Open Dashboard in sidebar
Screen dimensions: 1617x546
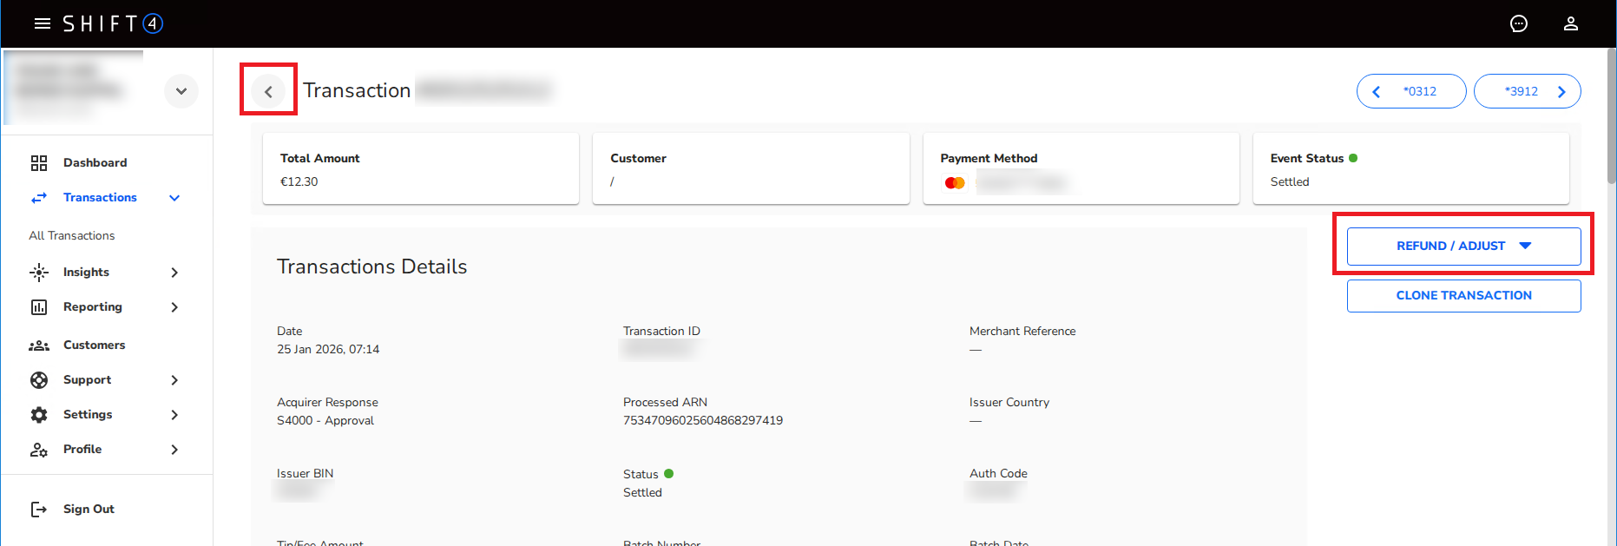95,163
